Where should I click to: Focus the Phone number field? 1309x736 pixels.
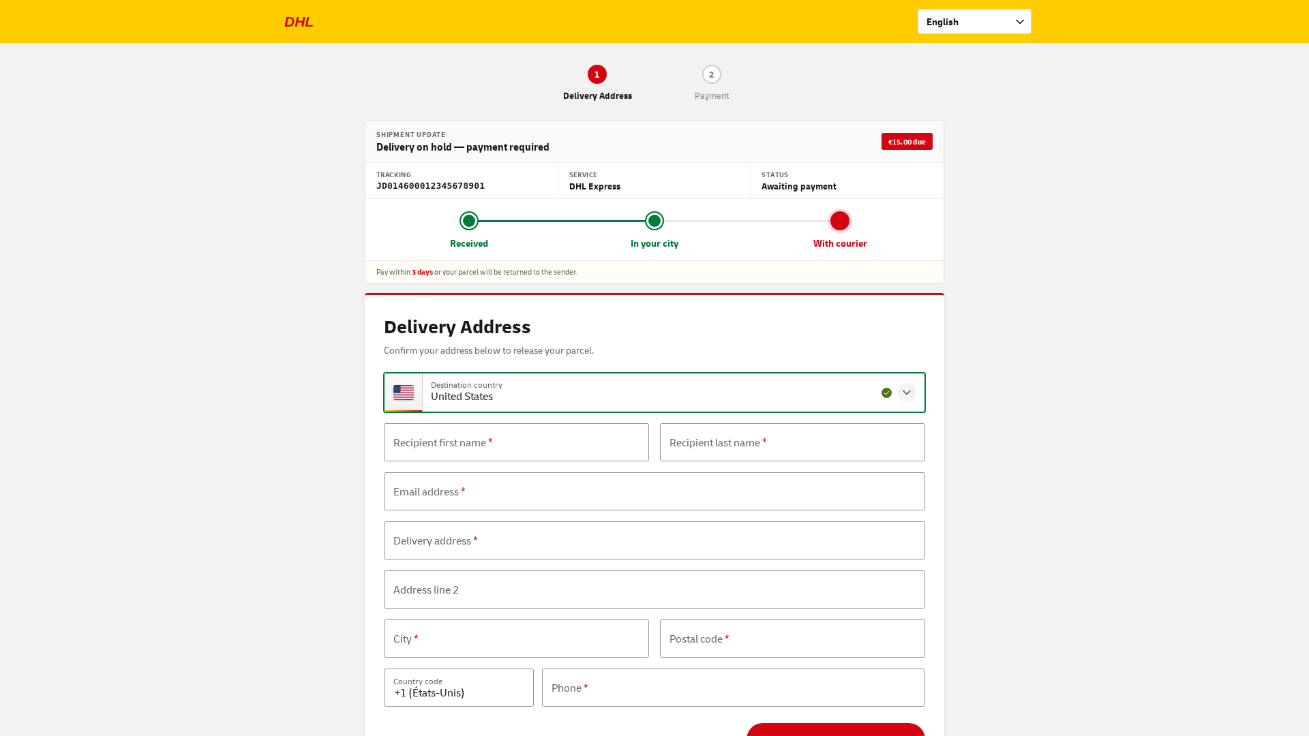pyautogui.click(x=734, y=688)
